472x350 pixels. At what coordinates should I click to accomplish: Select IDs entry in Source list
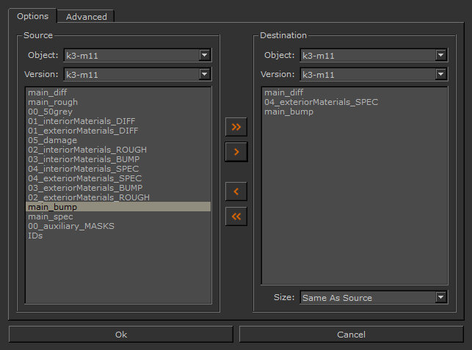(35, 236)
